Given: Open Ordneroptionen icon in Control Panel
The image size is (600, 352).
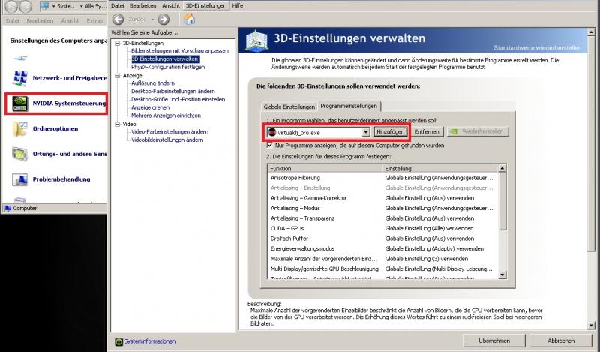Looking at the screenshot, I should [x=20, y=128].
